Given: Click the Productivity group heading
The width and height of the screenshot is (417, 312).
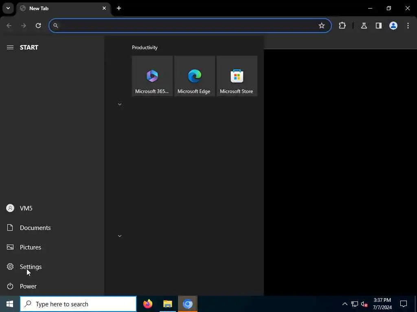Looking at the screenshot, I should click(145, 48).
